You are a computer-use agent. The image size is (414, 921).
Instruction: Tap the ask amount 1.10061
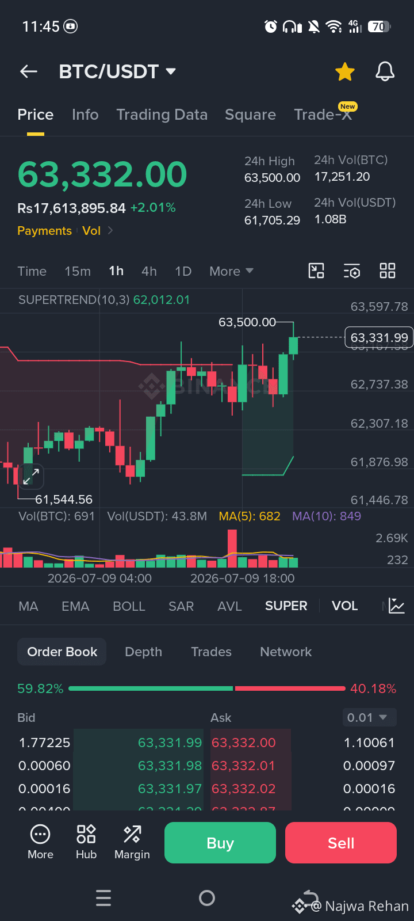369,743
